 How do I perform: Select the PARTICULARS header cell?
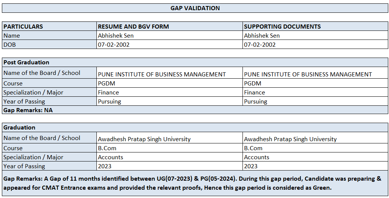click(x=23, y=26)
